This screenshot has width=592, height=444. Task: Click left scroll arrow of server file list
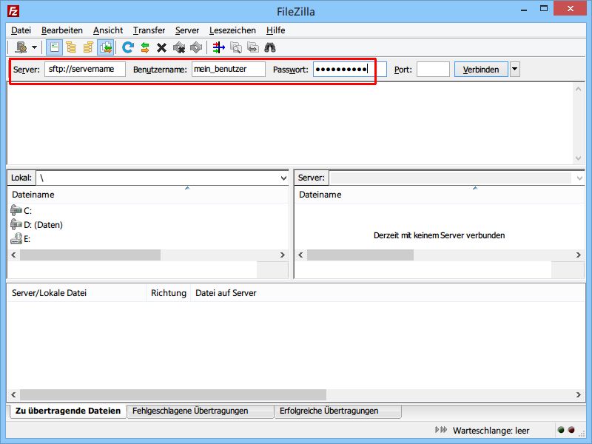[x=300, y=255]
